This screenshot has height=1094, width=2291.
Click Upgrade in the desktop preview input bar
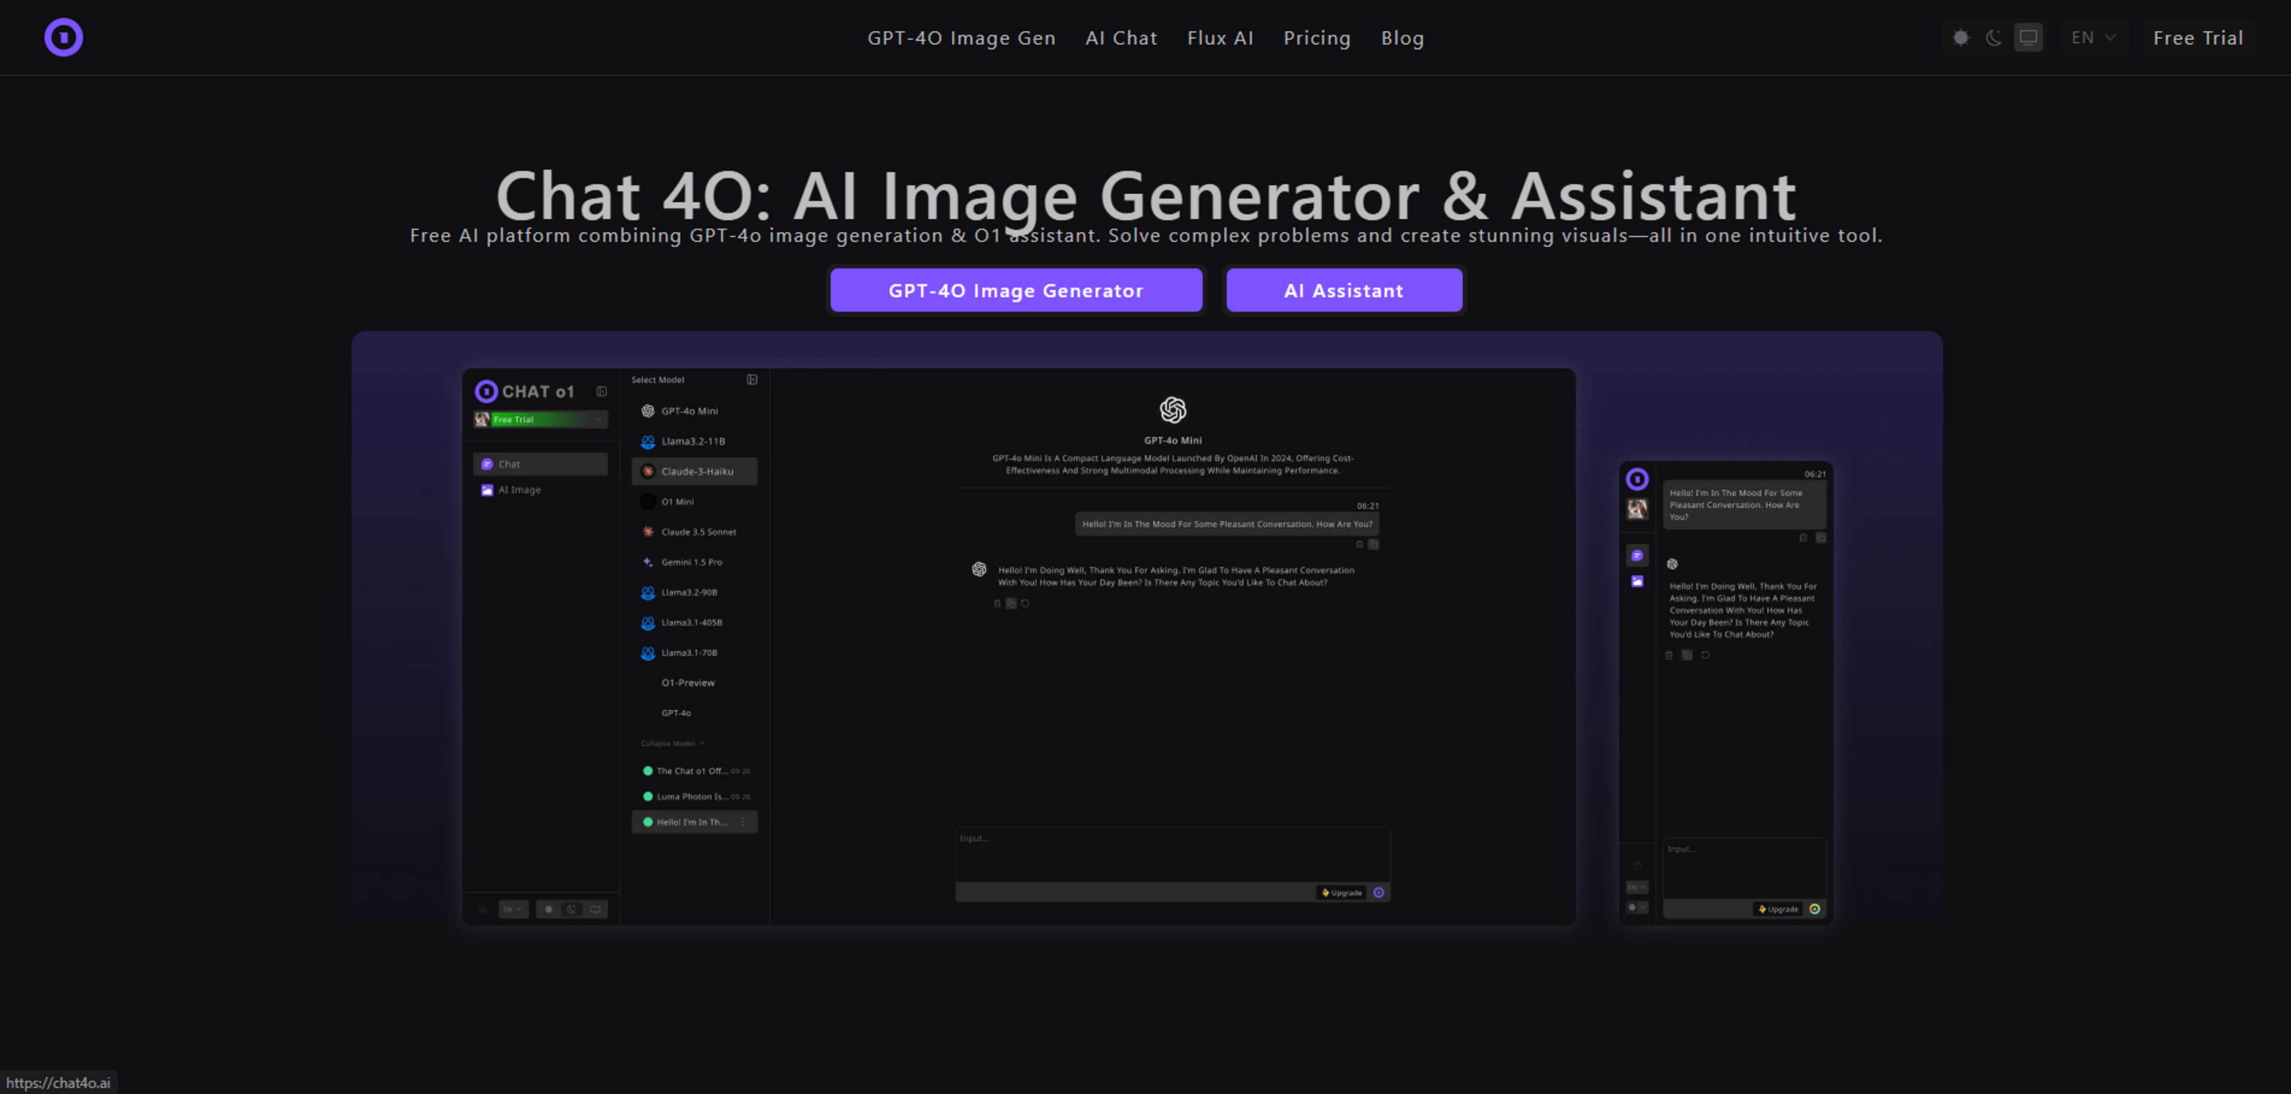1342,893
